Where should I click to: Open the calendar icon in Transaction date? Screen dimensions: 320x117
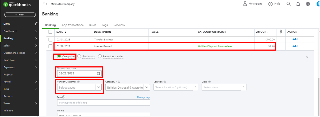98,73
